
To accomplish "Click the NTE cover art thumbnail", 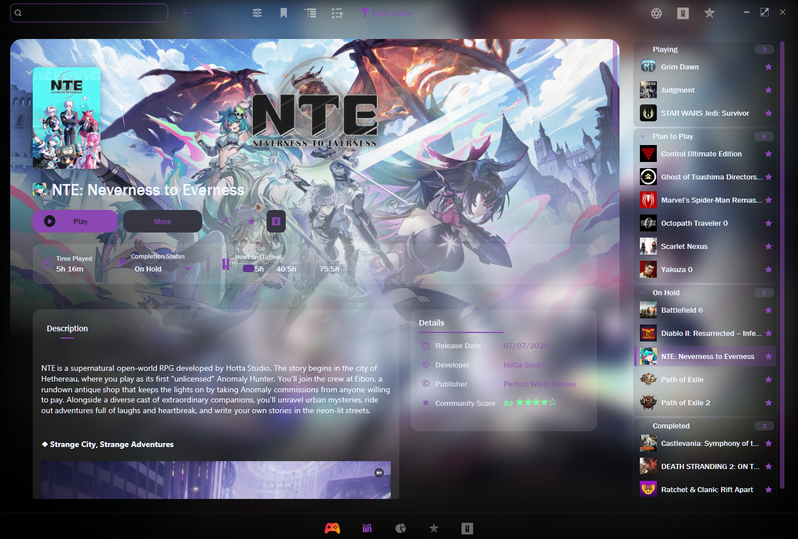I will [x=67, y=118].
